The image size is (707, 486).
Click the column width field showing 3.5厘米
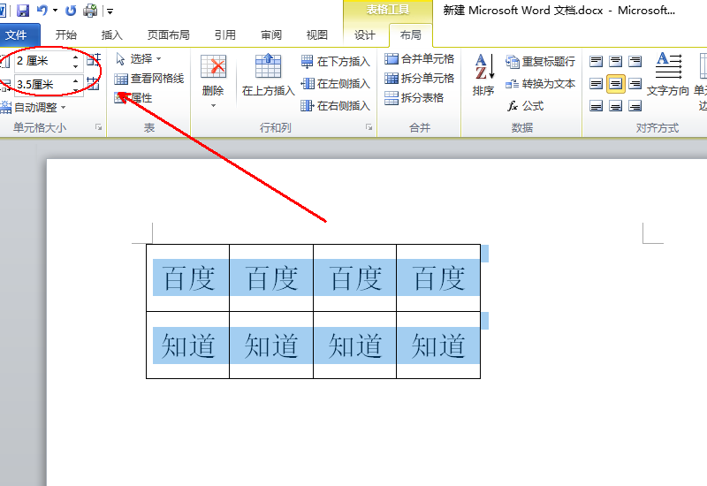(x=42, y=84)
